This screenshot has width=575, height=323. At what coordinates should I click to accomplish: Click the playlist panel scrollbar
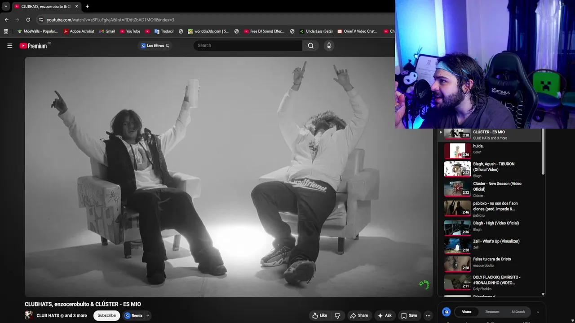pos(543,153)
